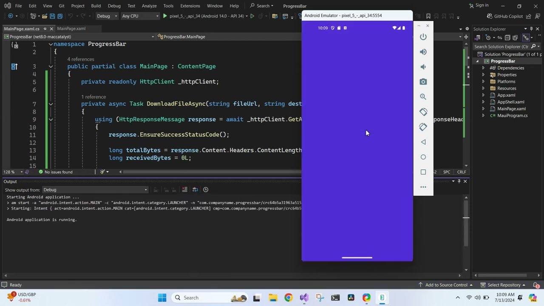This screenshot has height=306, width=544.
Task: Open emulator extended controls (three dots)
Action: pyautogui.click(x=423, y=187)
